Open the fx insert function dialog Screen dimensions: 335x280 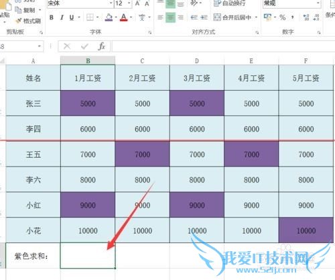click(102, 46)
